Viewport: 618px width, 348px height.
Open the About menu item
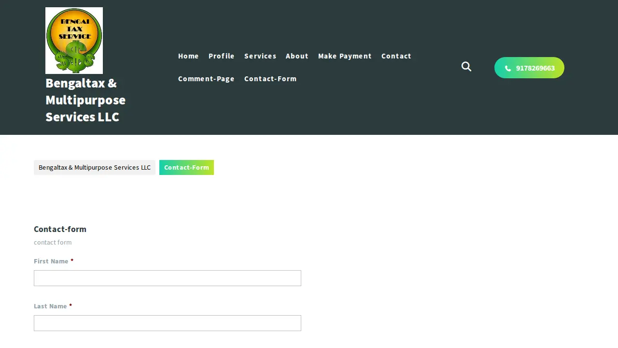pos(297,56)
